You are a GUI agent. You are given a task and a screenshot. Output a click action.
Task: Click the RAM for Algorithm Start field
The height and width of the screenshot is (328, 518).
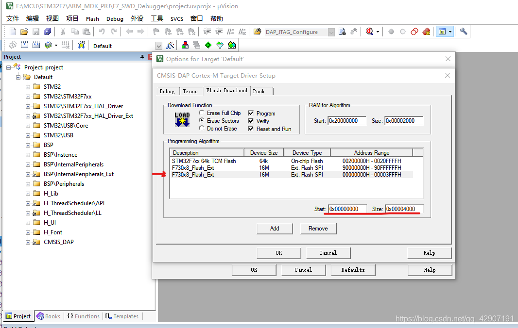click(347, 121)
